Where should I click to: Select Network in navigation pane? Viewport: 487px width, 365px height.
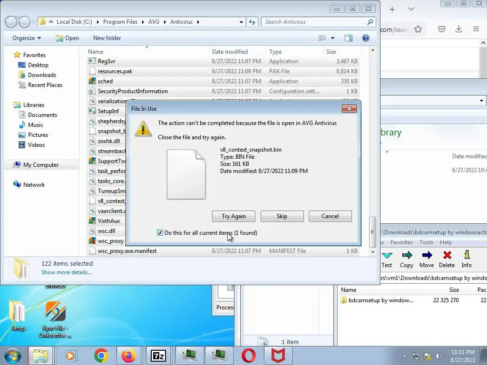point(34,185)
